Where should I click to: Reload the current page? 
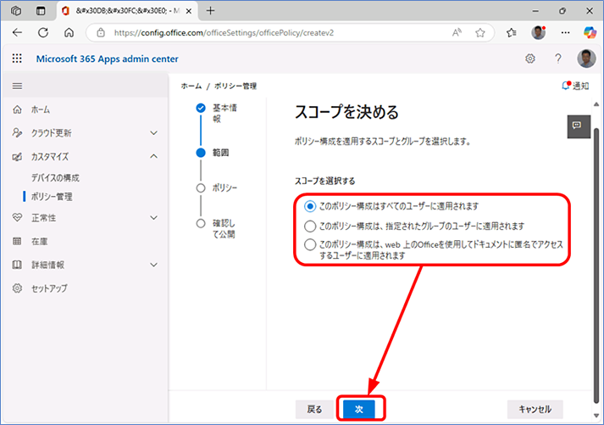coord(43,33)
